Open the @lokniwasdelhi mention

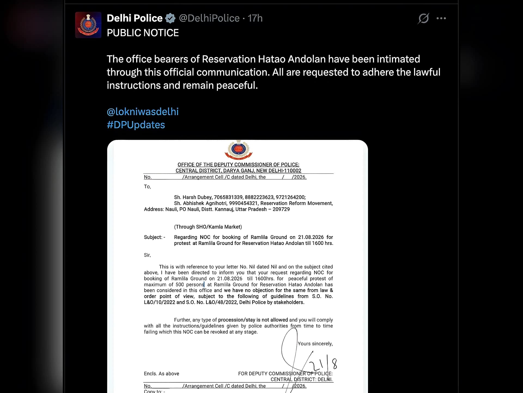coord(143,112)
